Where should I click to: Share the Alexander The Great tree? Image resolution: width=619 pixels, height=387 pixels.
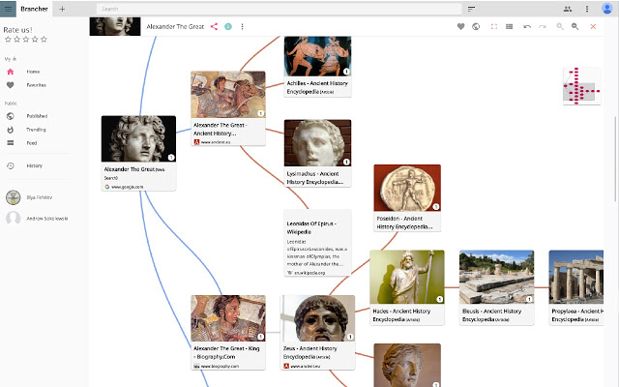(214, 26)
